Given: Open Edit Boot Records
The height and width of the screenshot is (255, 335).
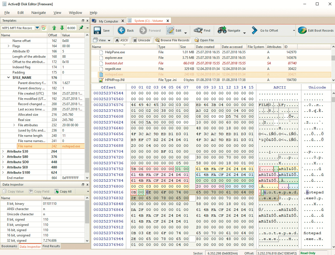Looking at the screenshot, I should click(302, 31).
